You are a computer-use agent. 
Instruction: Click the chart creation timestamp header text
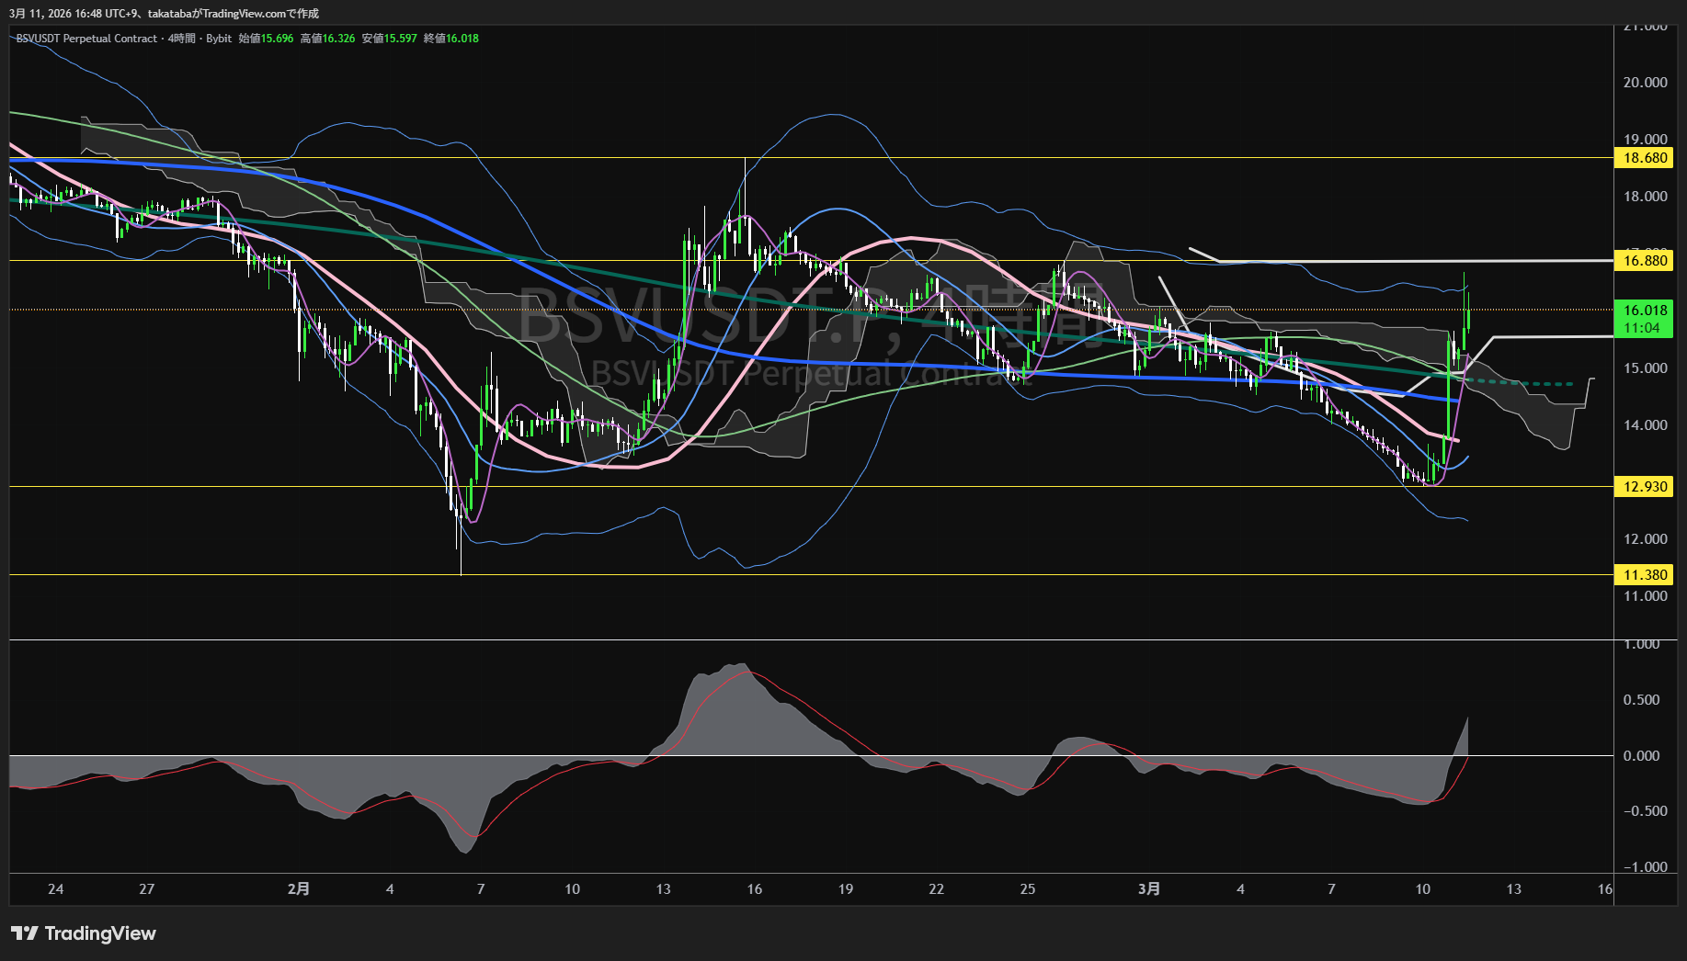[164, 14]
